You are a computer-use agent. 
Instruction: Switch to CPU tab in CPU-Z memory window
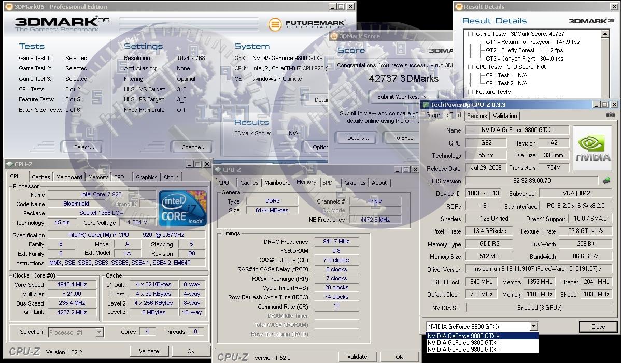(224, 183)
